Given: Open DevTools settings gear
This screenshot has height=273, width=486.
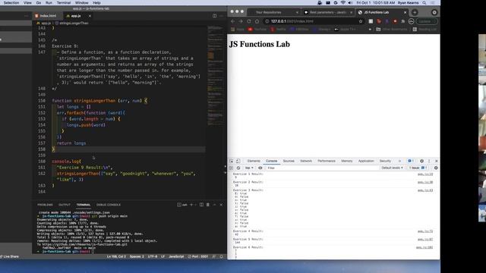Looking at the screenshot, I should pos(421,161).
